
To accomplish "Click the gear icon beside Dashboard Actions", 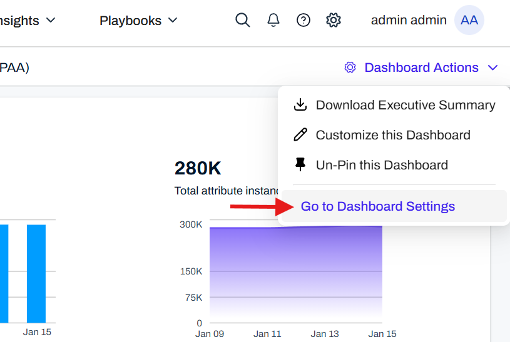I will 350,68.
